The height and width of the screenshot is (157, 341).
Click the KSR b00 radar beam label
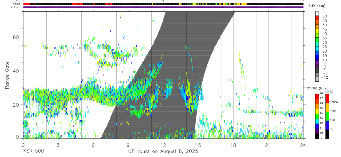point(33,151)
